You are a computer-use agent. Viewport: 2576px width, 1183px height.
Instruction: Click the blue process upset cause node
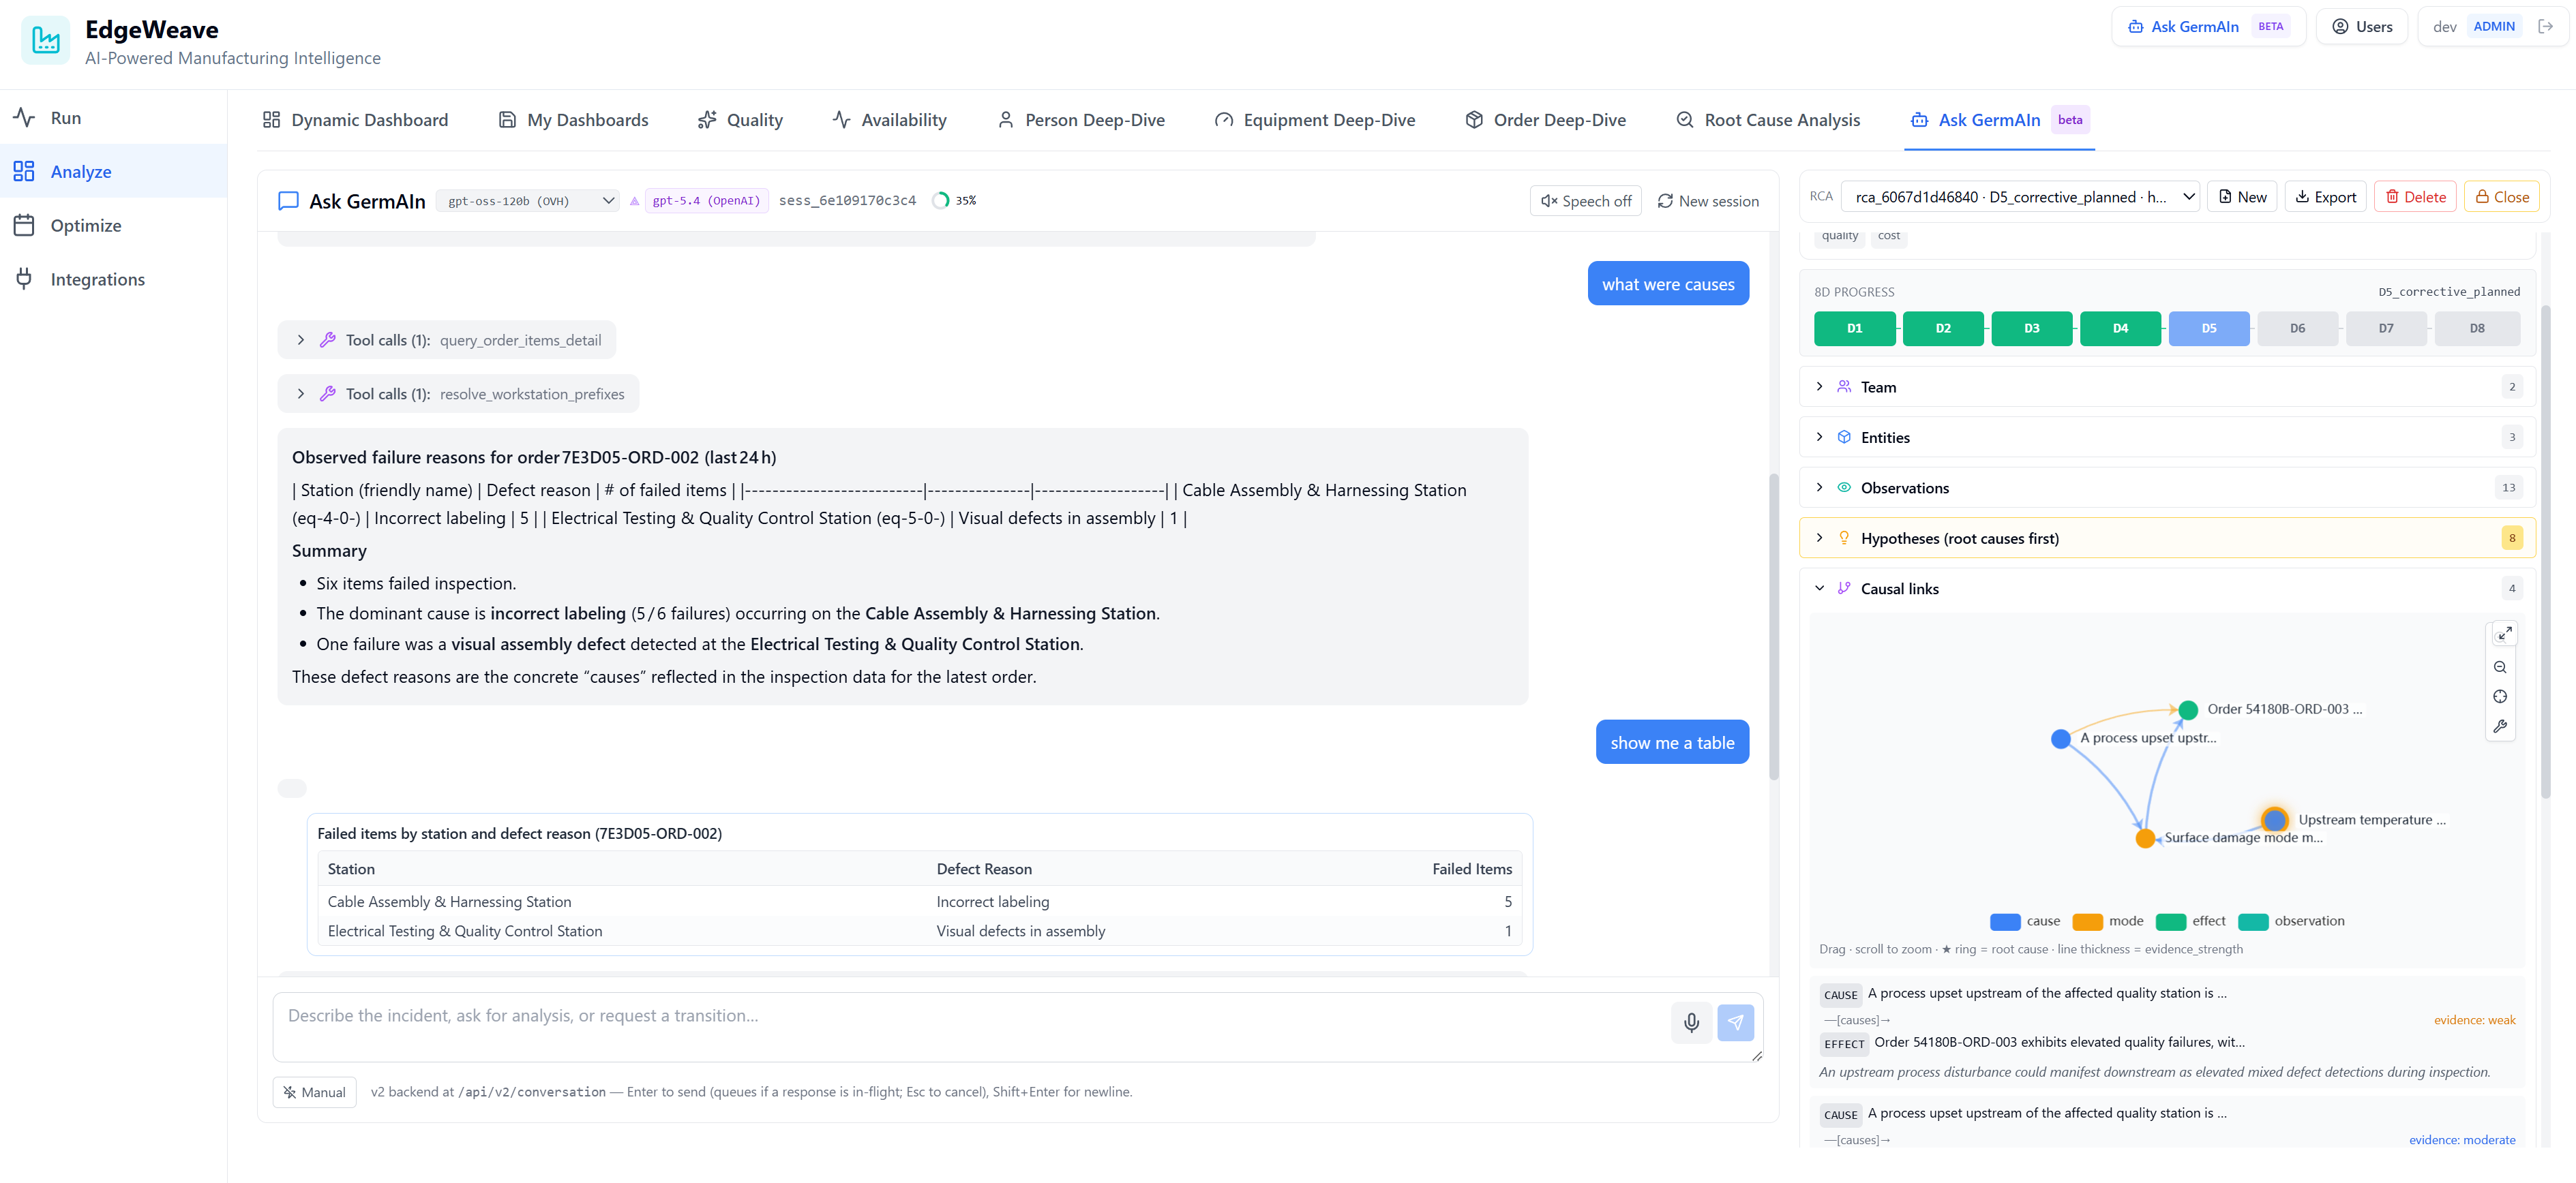(2061, 739)
